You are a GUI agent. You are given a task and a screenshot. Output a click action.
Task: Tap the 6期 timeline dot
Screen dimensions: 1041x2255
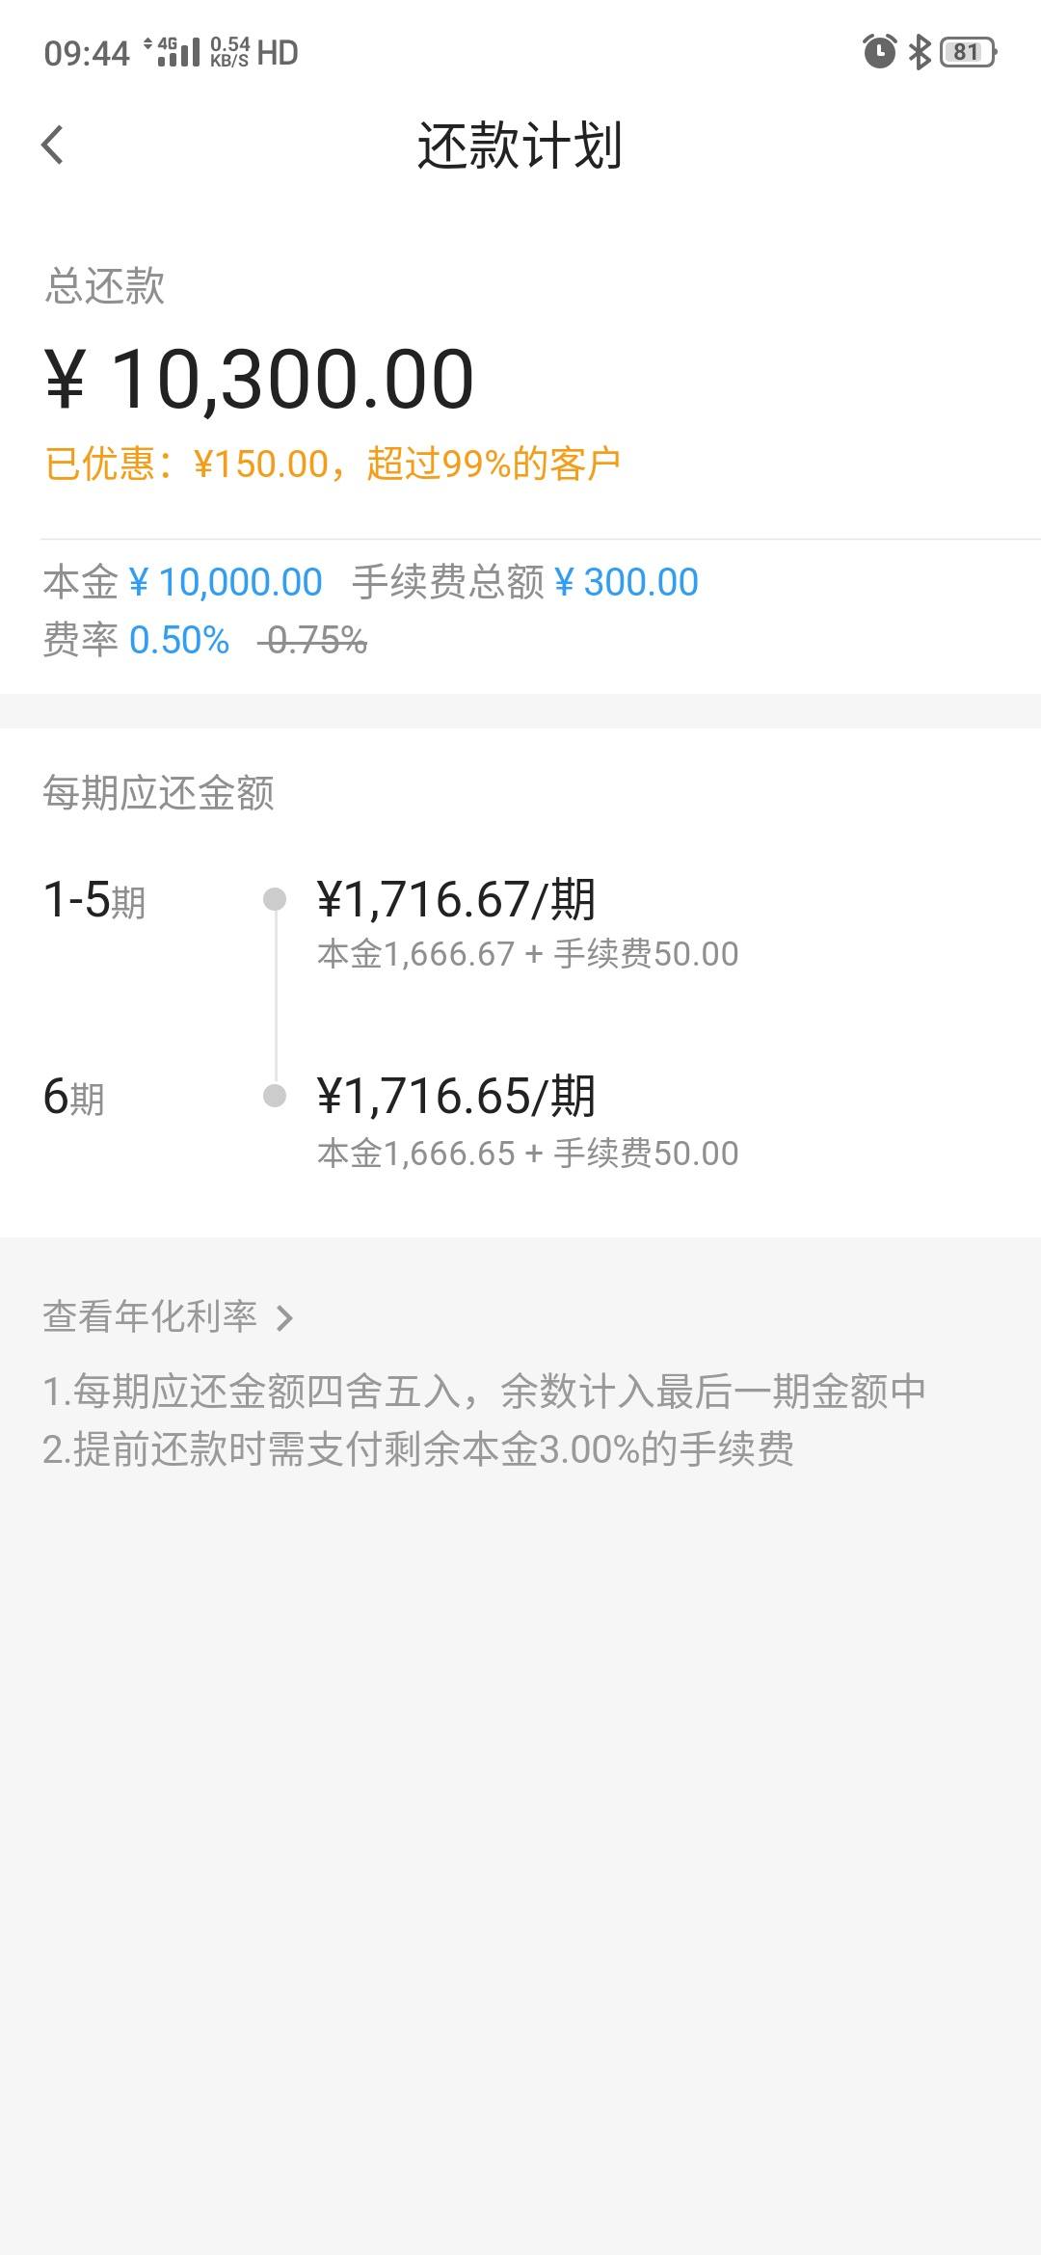click(x=275, y=1096)
